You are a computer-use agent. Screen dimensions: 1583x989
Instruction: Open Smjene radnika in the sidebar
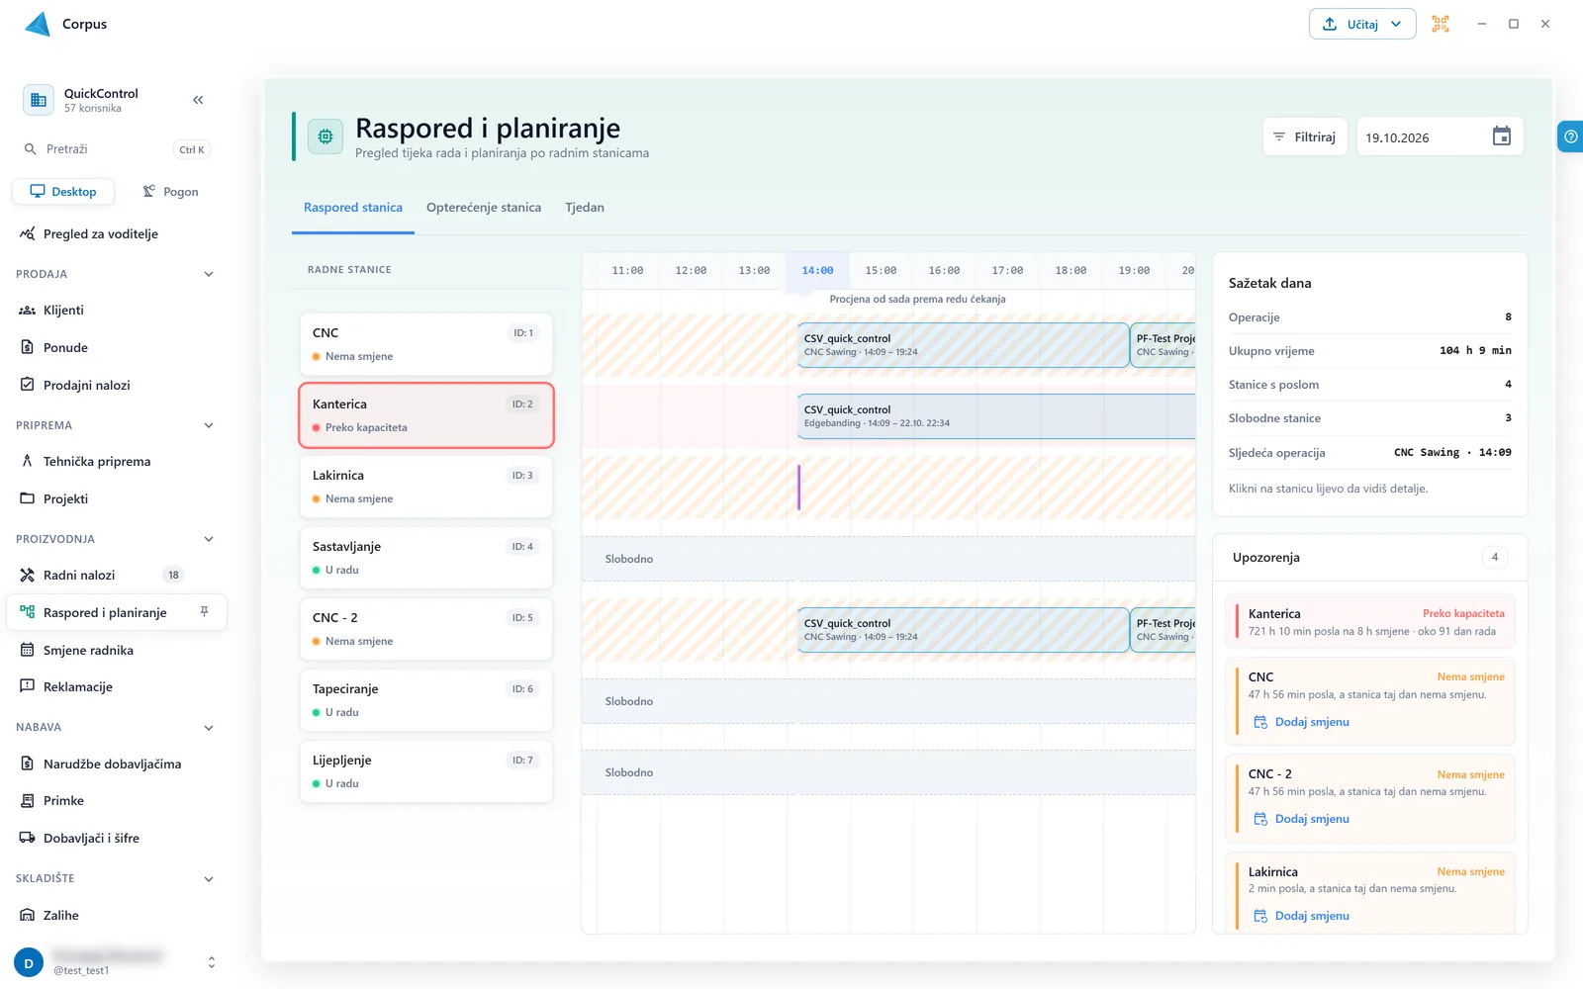(x=88, y=650)
